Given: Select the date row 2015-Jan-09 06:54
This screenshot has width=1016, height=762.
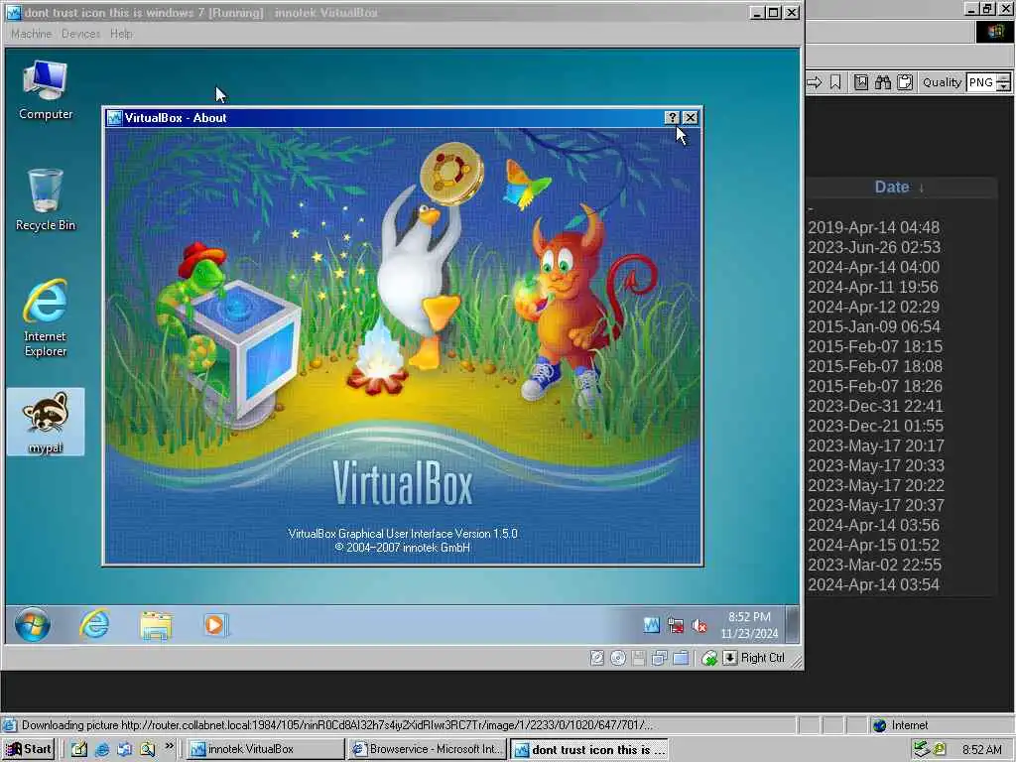Looking at the screenshot, I should 874,326.
